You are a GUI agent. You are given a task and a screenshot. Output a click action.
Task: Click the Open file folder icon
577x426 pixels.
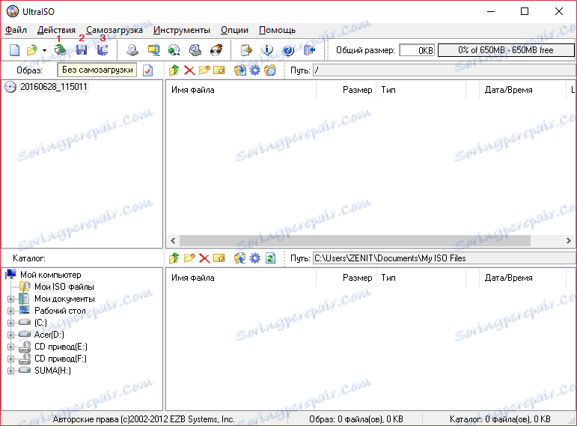click(x=32, y=49)
